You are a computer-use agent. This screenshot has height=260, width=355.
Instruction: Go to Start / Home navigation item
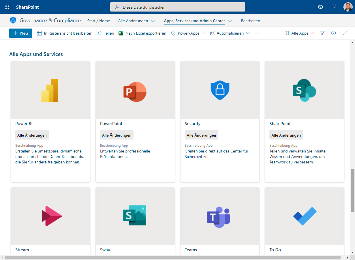[99, 21]
